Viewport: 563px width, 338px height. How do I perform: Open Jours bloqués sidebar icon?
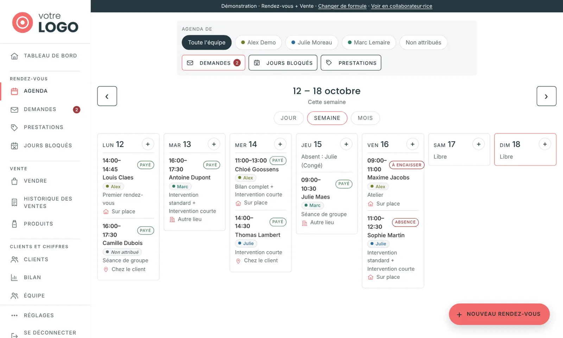14,146
